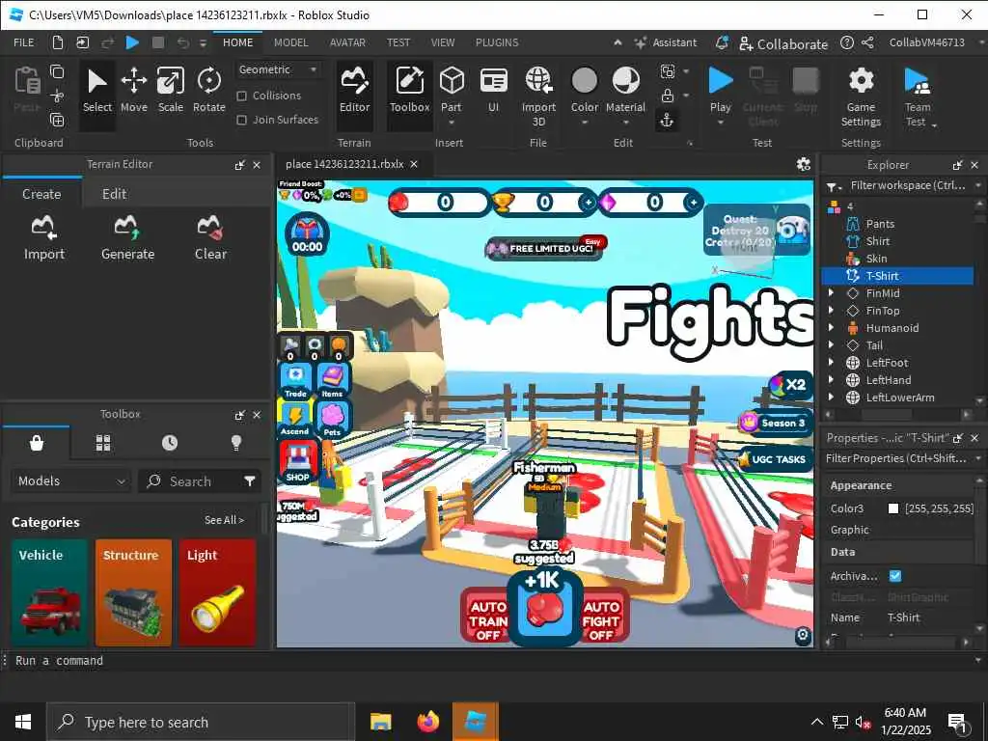Select the Move tool
The height and width of the screenshot is (741, 988).
click(133, 91)
